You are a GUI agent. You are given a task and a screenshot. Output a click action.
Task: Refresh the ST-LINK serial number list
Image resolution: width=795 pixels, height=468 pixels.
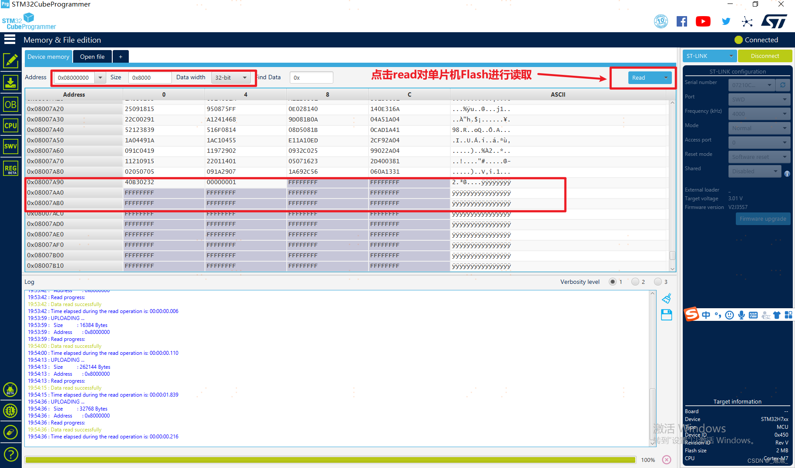tap(783, 85)
